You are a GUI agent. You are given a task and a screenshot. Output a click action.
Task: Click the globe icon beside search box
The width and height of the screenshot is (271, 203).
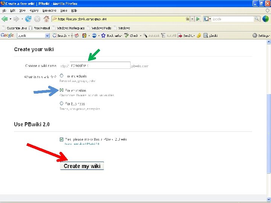pos(265,19)
